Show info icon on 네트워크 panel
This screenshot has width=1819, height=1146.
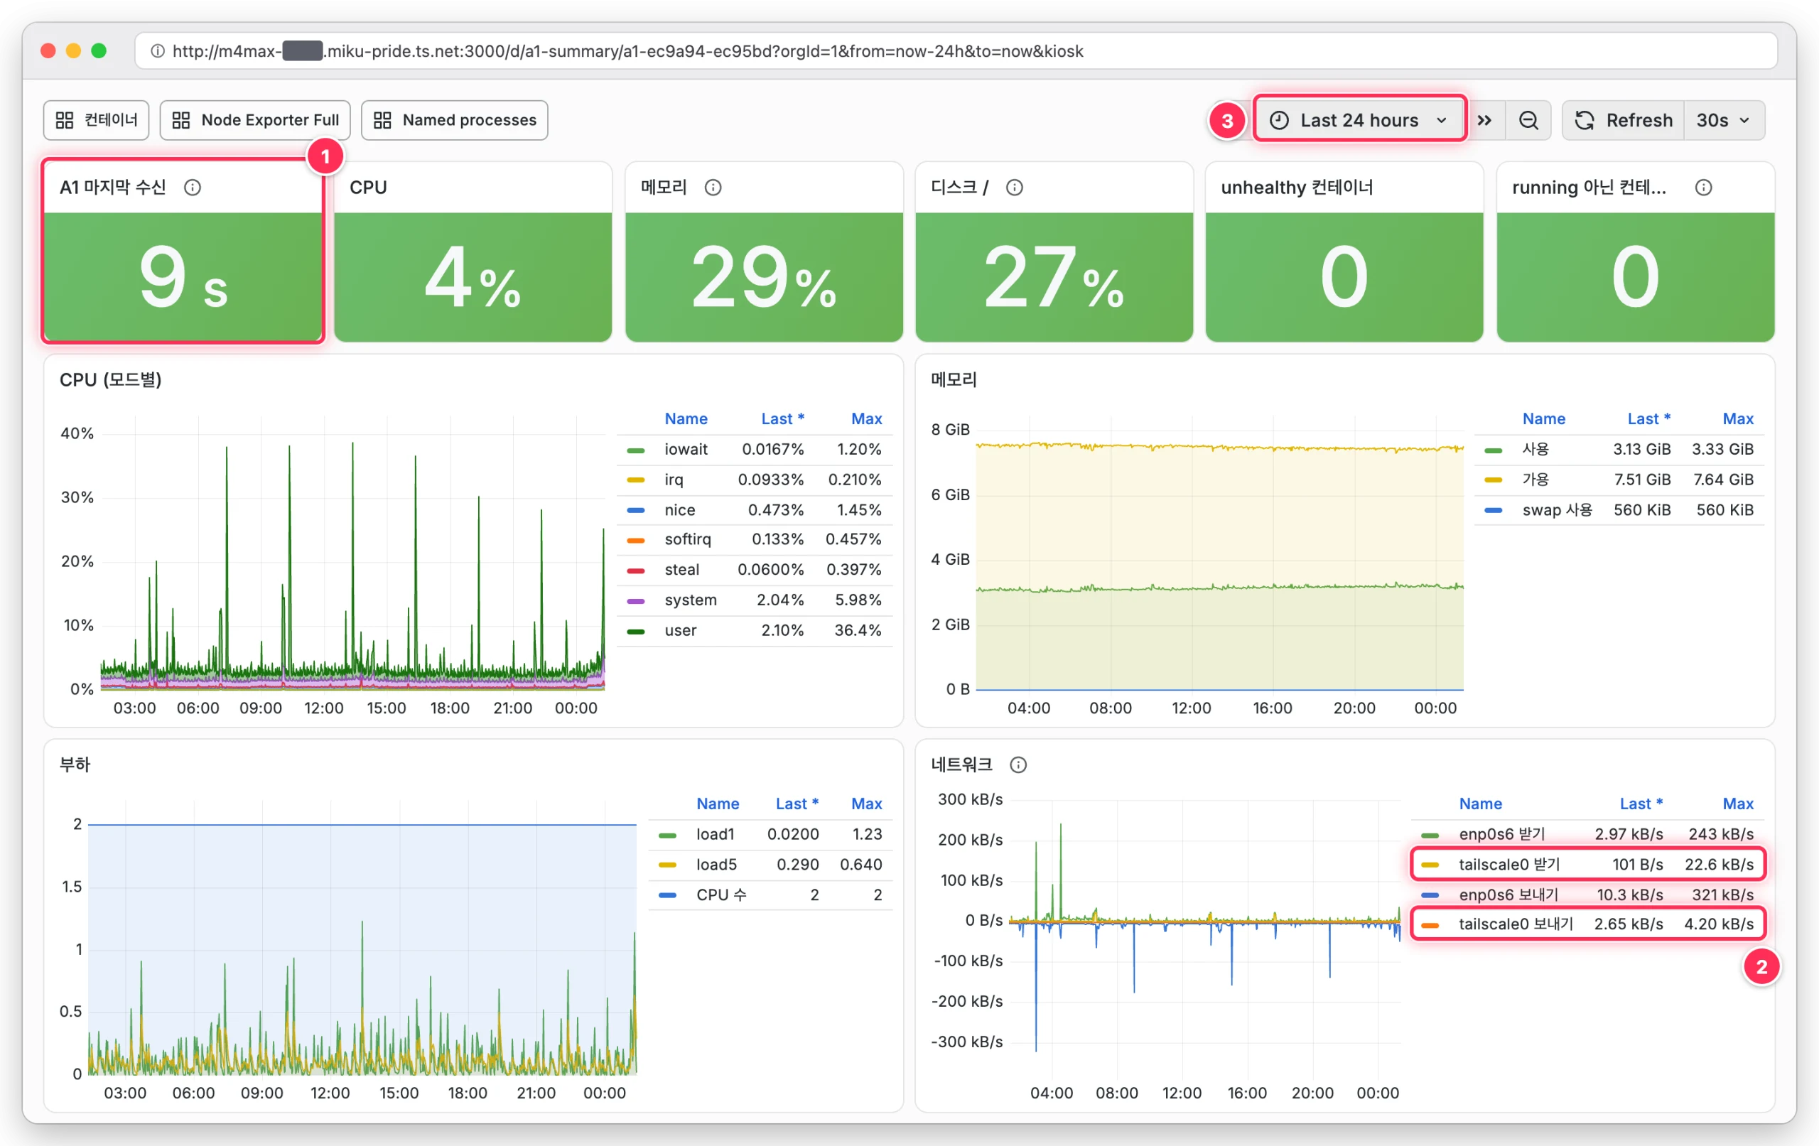[x=1018, y=764]
